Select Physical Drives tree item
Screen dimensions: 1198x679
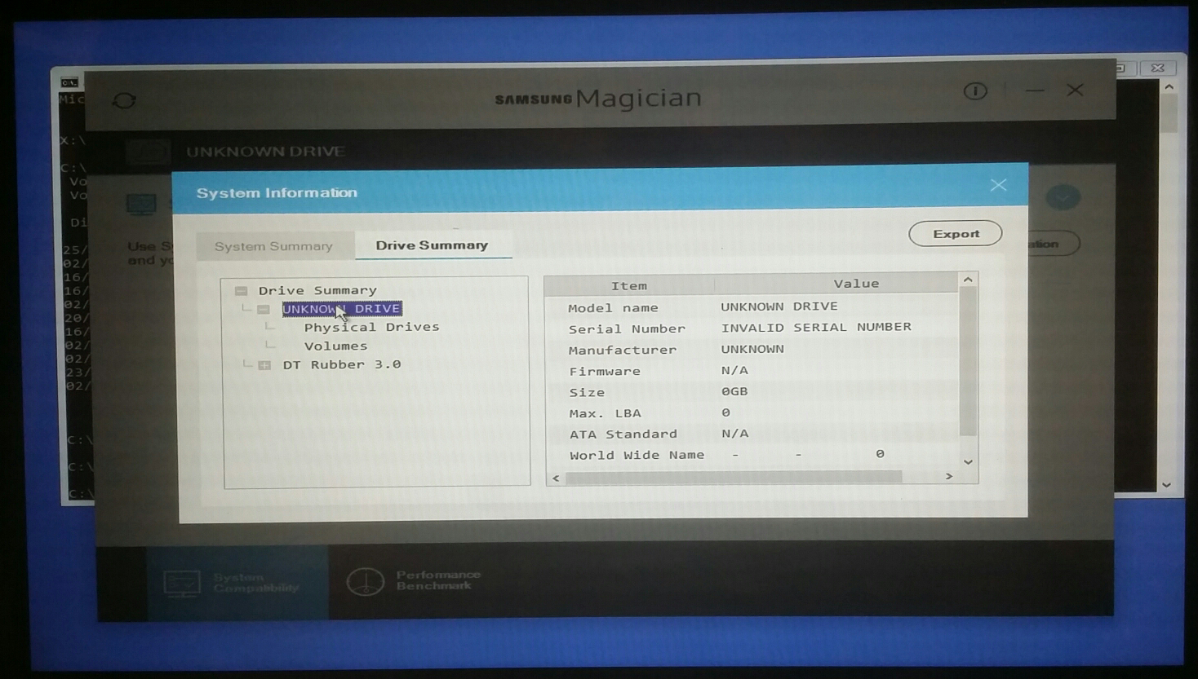pos(371,327)
